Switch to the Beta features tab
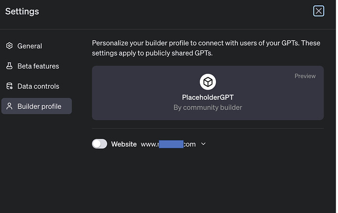Image resolution: width=338 pixels, height=213 pixels. click(x=38, y=66)
